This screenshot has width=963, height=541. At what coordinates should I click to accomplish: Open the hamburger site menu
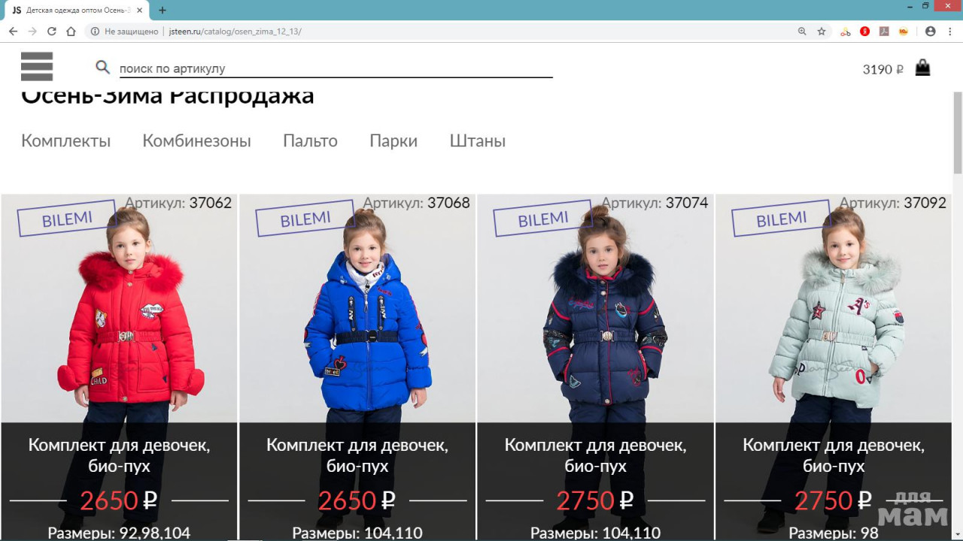point(37,67)
